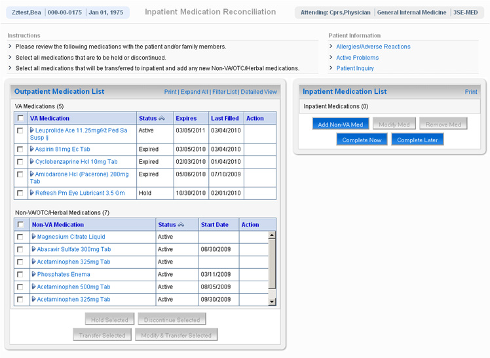
Task: Select all VA medications with header checkbox
Action: click(21, 119)
